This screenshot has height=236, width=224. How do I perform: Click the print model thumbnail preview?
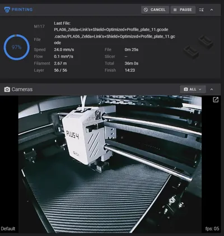coord(199,47)
